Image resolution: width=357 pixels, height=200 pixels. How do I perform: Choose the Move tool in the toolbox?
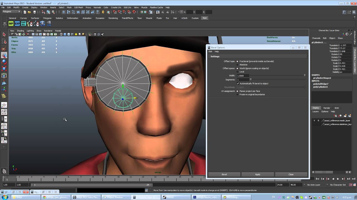(4, 55)
